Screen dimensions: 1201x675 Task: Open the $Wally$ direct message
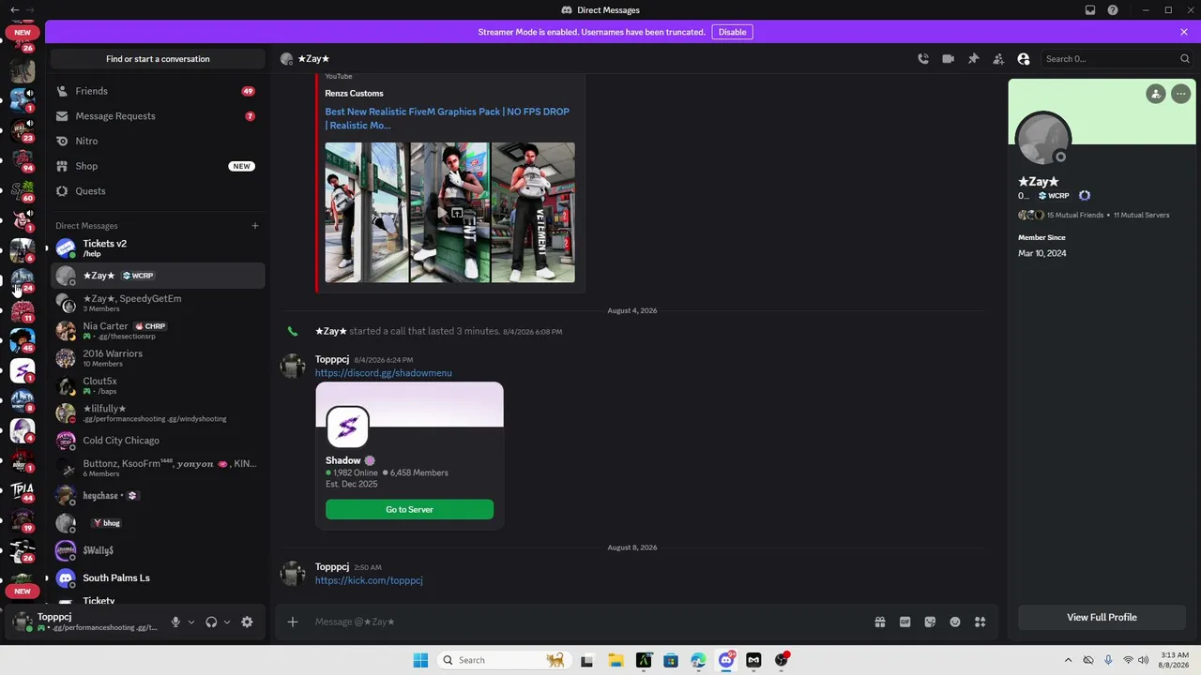tap(158, 550)
